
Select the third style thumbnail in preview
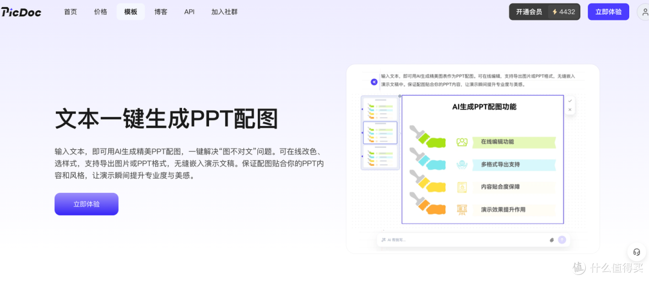point(380,156)
